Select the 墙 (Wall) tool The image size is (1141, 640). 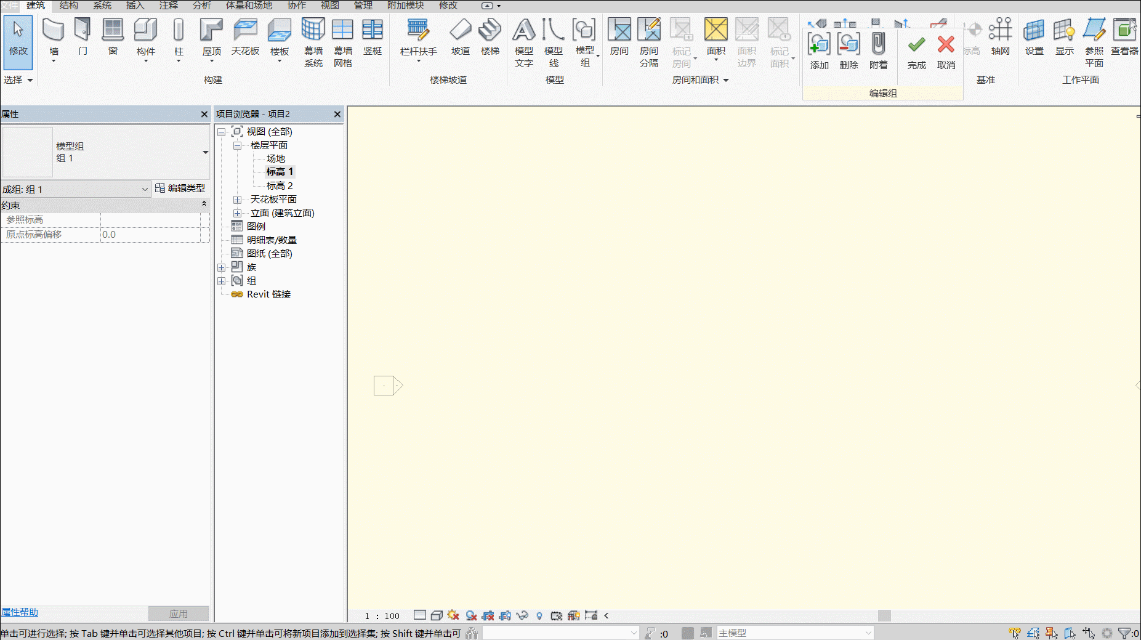[x=54, y=39]
